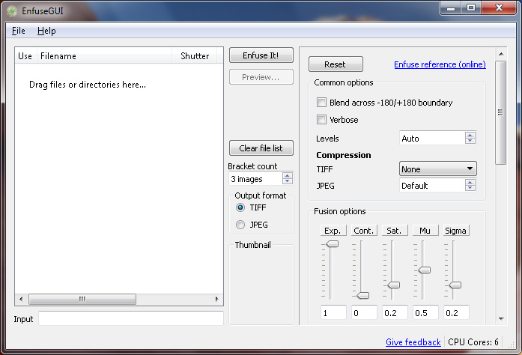Click the Reset button
The width and height of the screenshot is (522, 355).
tap(336, 64)
